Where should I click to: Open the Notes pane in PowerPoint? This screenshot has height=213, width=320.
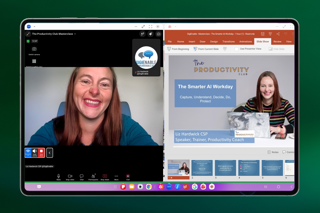coord(273,152)
